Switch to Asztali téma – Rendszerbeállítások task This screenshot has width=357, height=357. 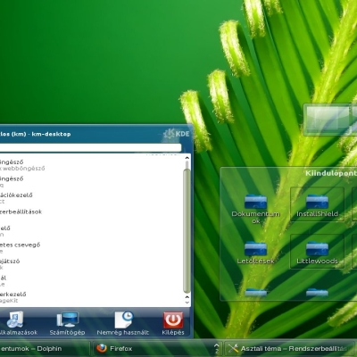point(290,348)
